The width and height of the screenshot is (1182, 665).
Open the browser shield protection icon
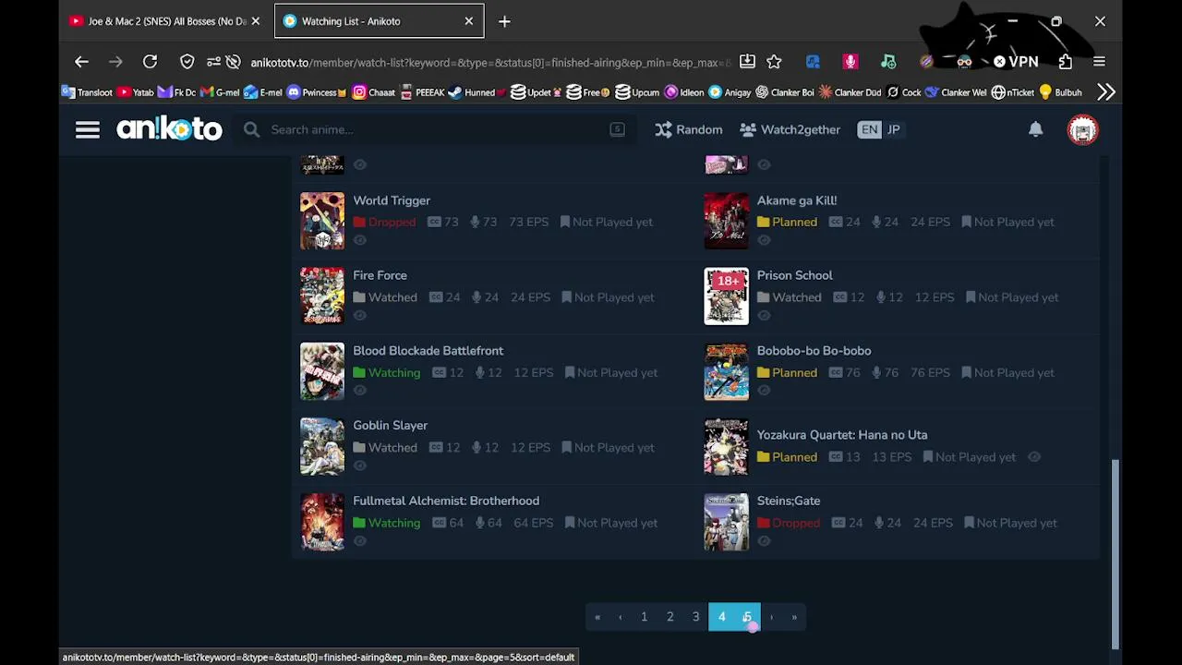click(187, 62)
